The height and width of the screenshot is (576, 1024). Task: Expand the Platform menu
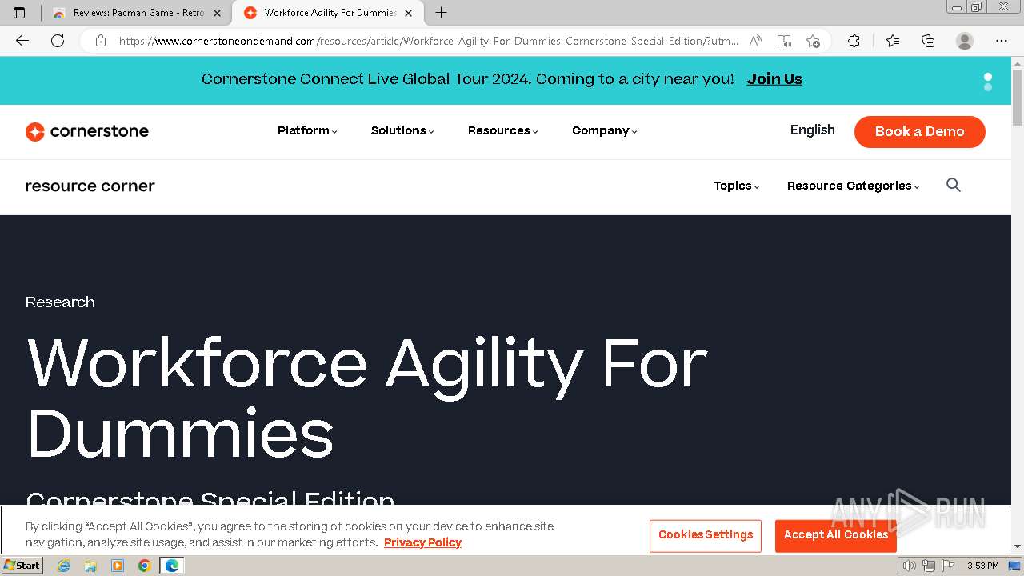(307, 130)
